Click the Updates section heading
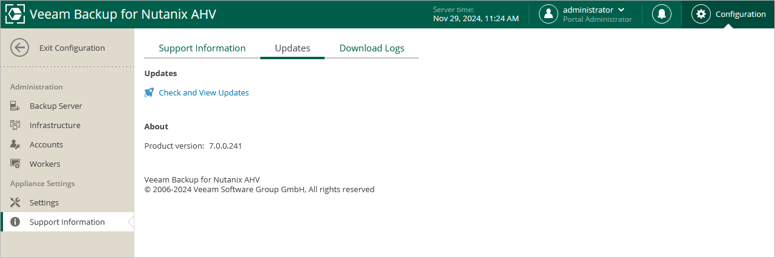775x258 pixels. [160, 73]
